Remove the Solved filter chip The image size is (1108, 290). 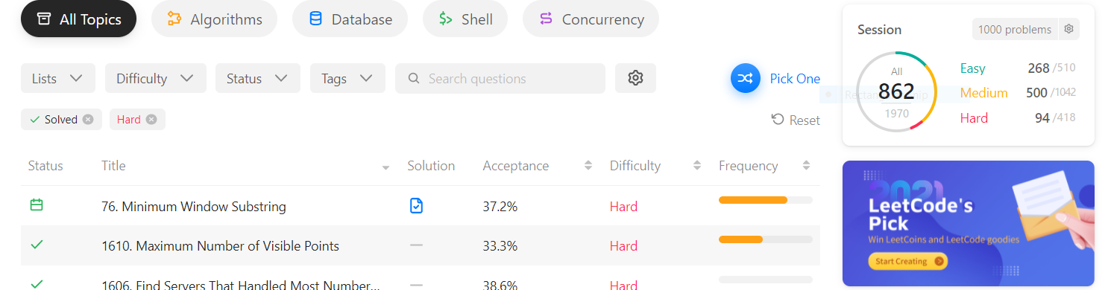[x=88, y=119]
